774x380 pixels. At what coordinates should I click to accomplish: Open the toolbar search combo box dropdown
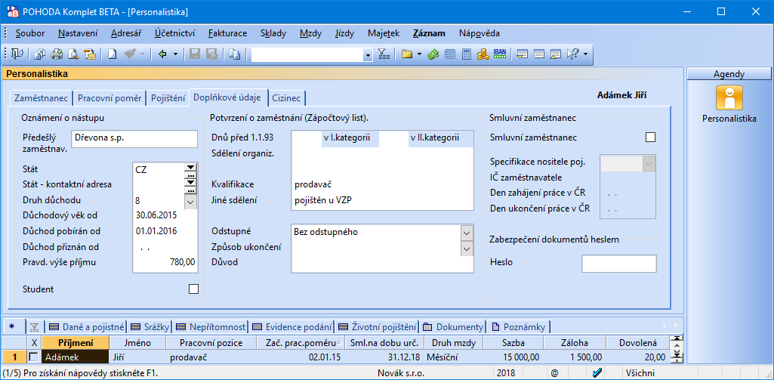[x=368, y=54]
